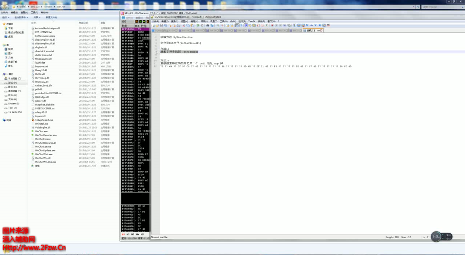Select the H5 tab in the debugger dump panel

(142, 235)
